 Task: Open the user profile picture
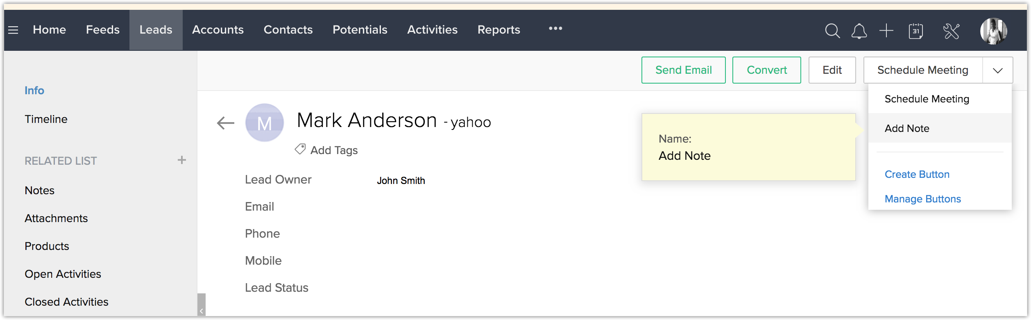coord(993,31)
